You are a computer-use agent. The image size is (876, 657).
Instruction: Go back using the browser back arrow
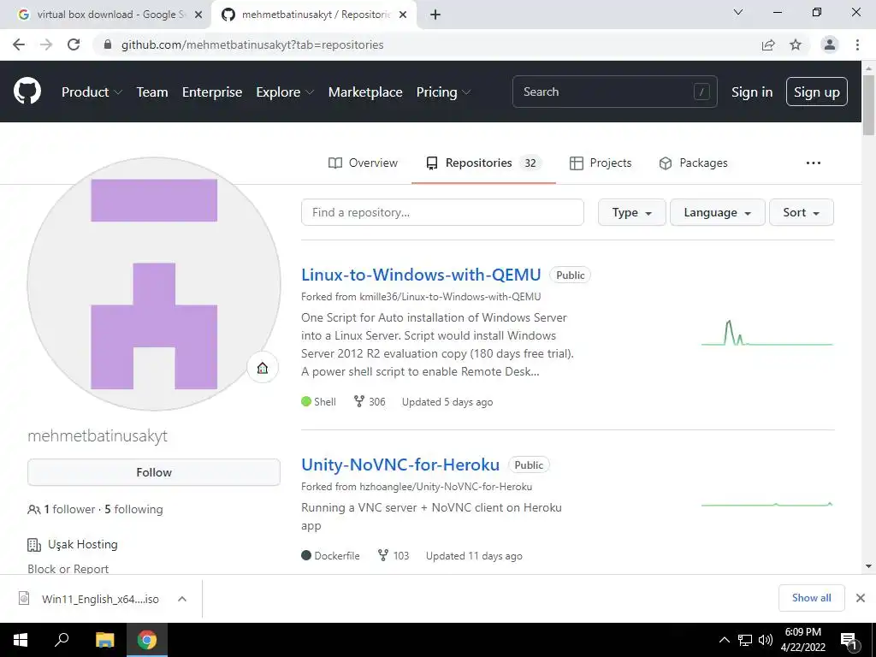coord(19,44)
